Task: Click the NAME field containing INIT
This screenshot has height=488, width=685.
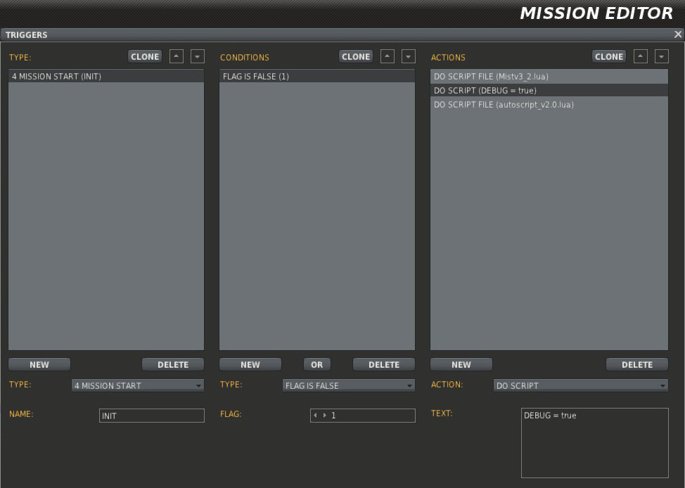Action: [152, 416]
